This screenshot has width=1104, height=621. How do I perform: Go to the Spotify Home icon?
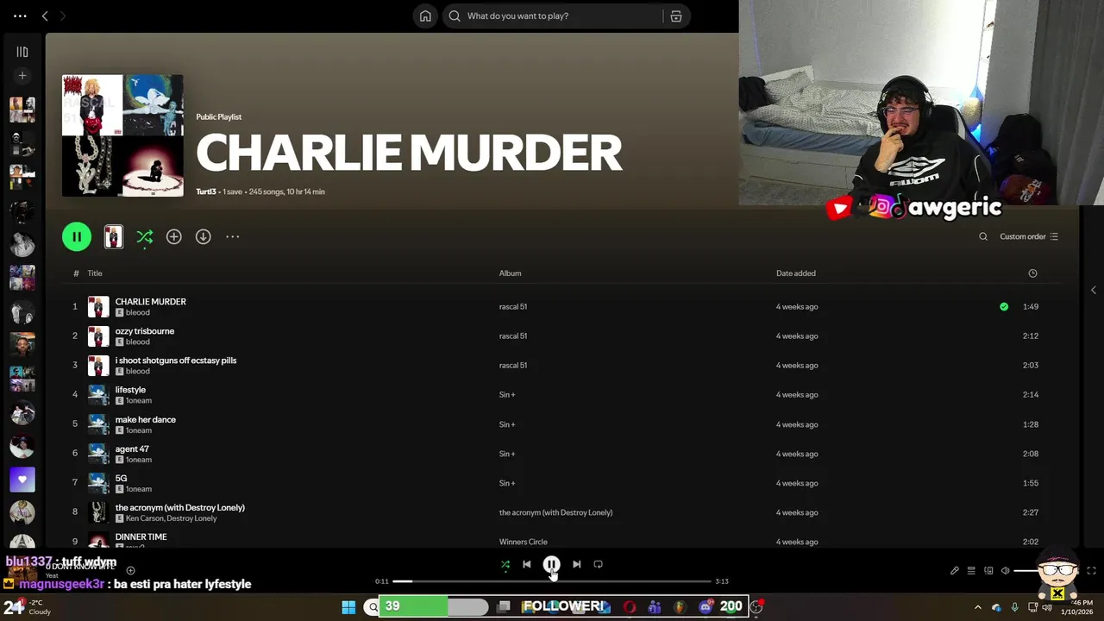[x=425, y=16]
